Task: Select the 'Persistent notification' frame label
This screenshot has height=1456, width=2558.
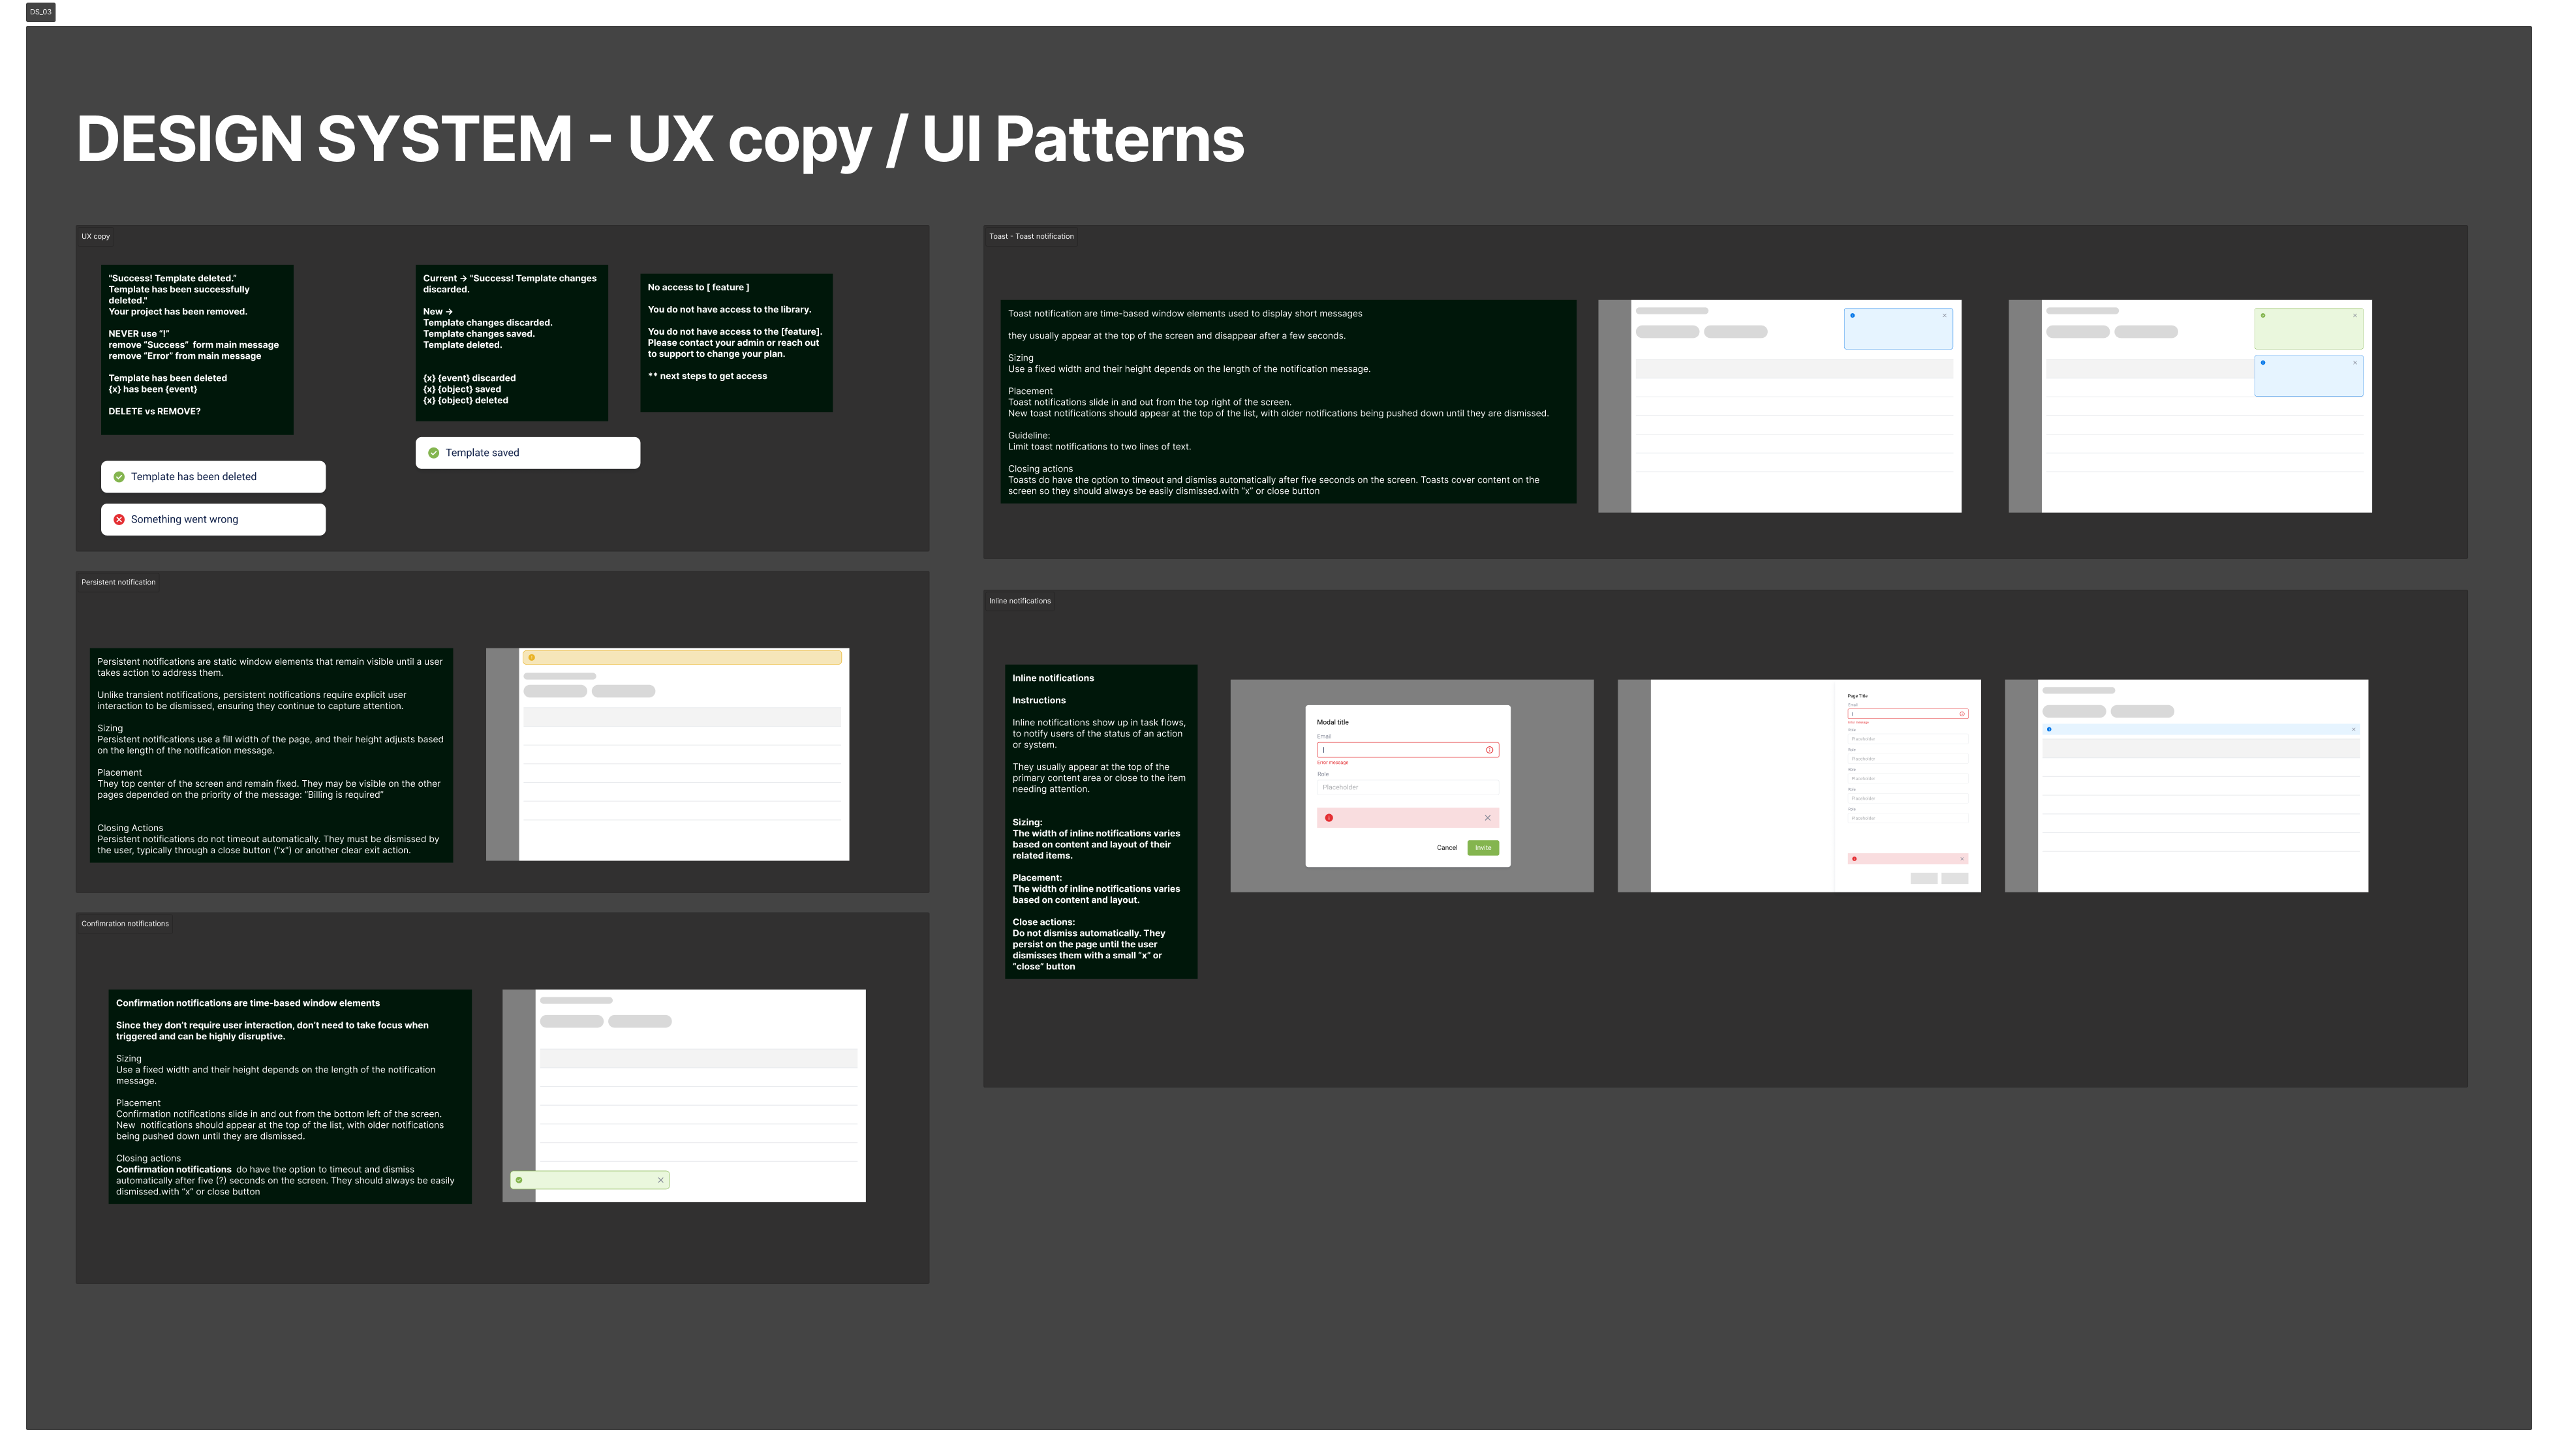Action: pyautogui.click(x=118, y=583)
